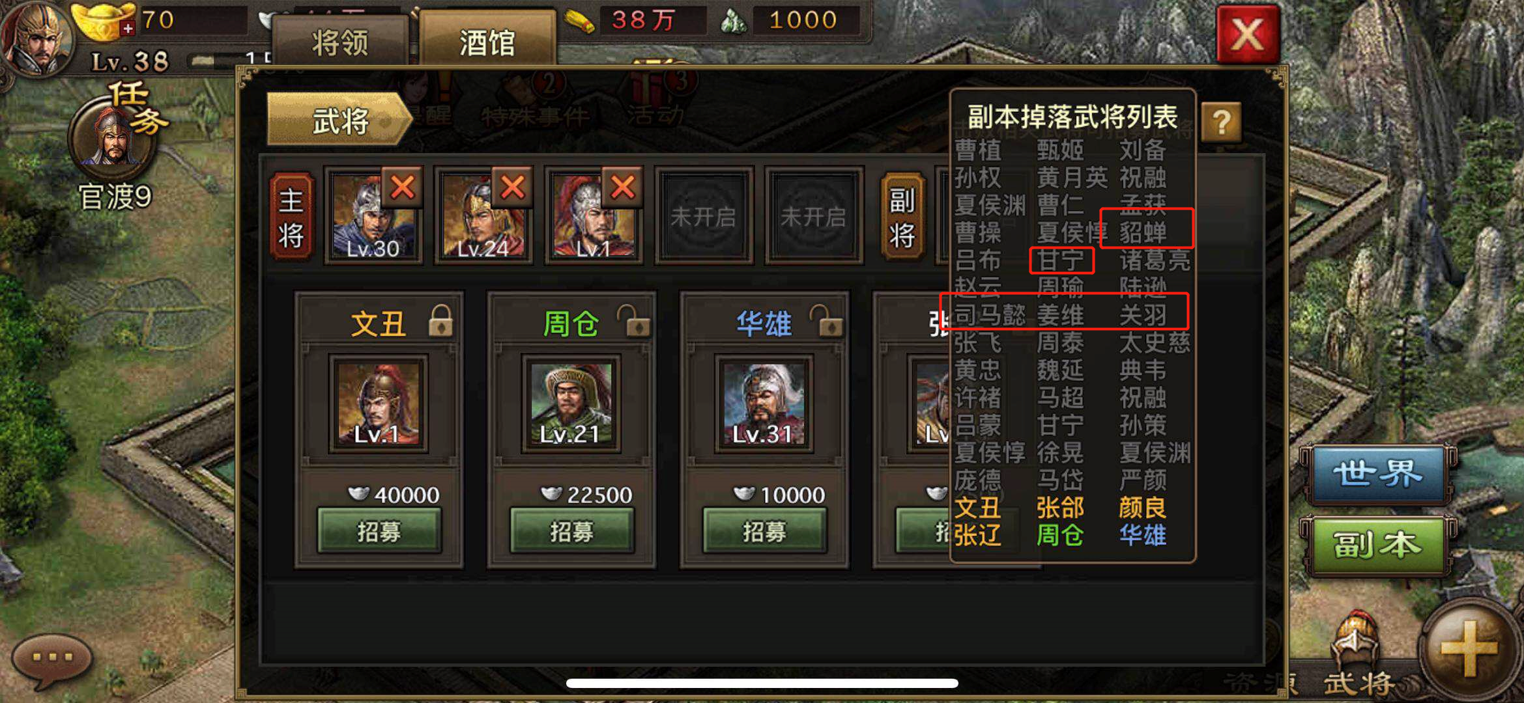This screenshot has height=703, width=1524.
Task: Toggle the lock on 华雄 card
Action: (x=827, y=320)
